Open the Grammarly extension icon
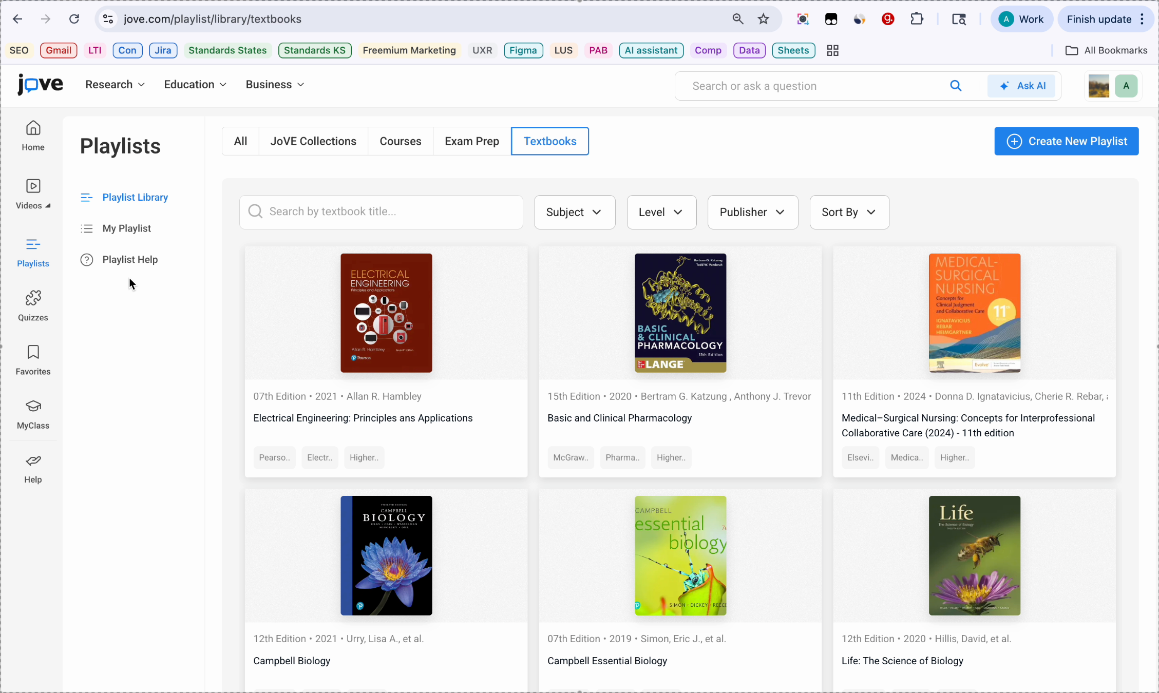The height and width of the screenshot is (693, 1159). (x=888, y=19)
